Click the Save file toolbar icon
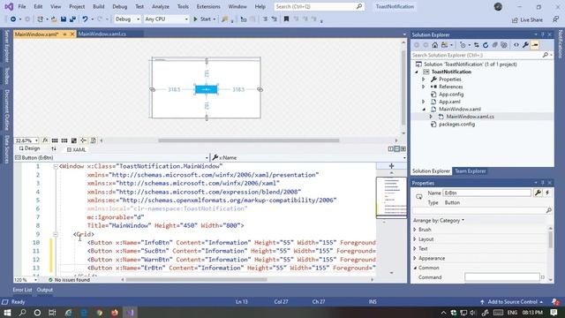 click(64, 19)
